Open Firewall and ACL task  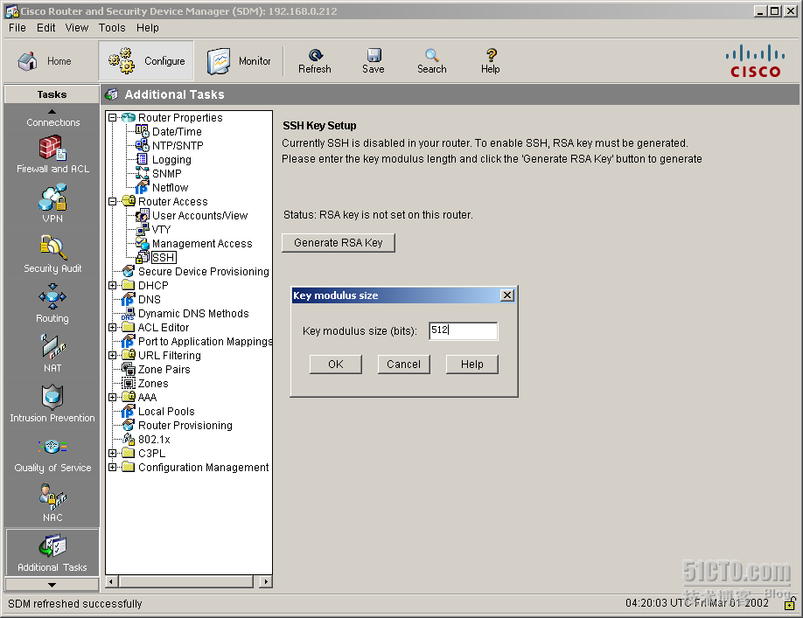(52, 155)
